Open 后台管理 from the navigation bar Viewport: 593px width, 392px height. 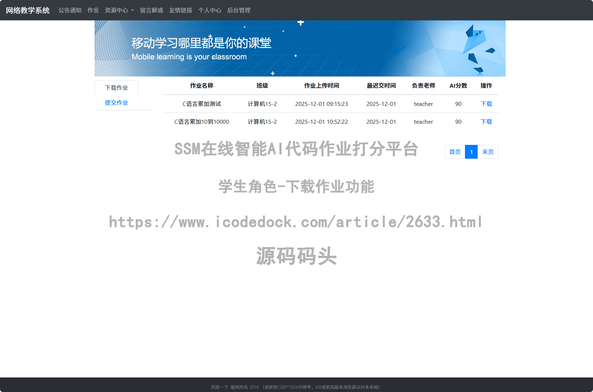(x=238, y=10)
